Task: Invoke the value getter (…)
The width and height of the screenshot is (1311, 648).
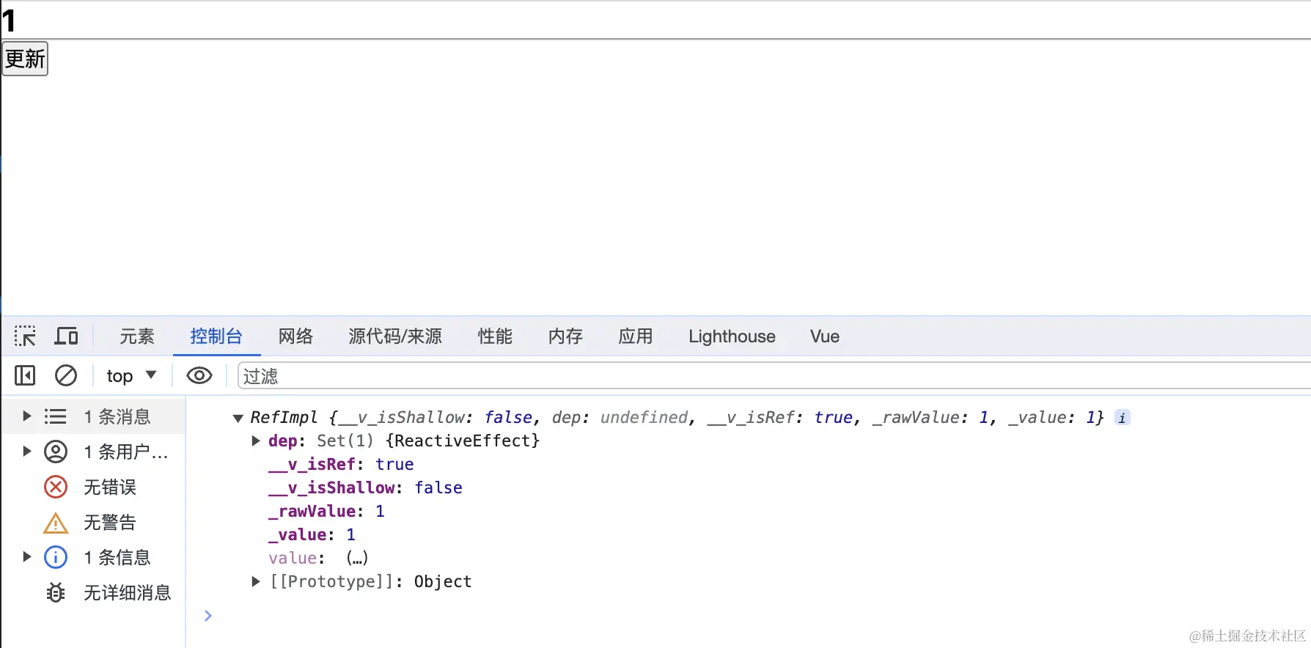Action: [357, 558]
